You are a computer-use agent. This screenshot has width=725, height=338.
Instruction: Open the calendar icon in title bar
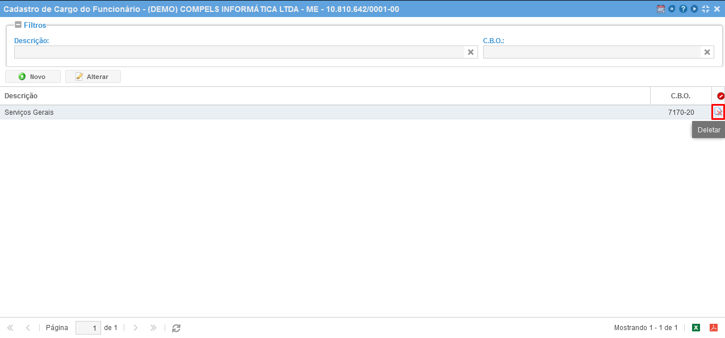pos(661,9)
